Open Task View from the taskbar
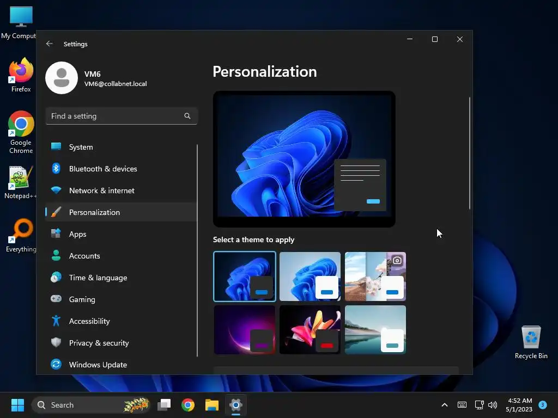Screen dimensions: 558x418 pos(165,405)
